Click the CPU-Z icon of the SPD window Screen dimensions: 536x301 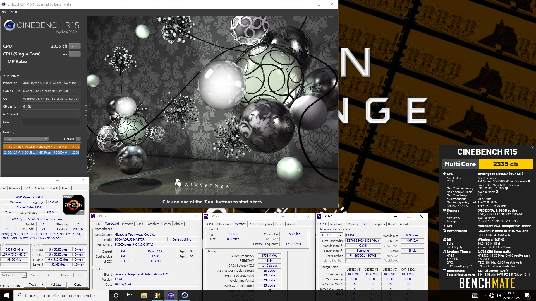pyautogui.click(x=319, y=216)
